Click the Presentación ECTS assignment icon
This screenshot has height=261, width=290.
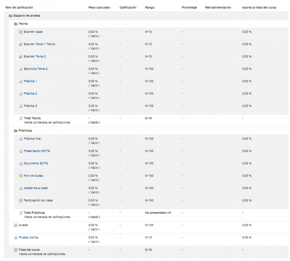21,151
